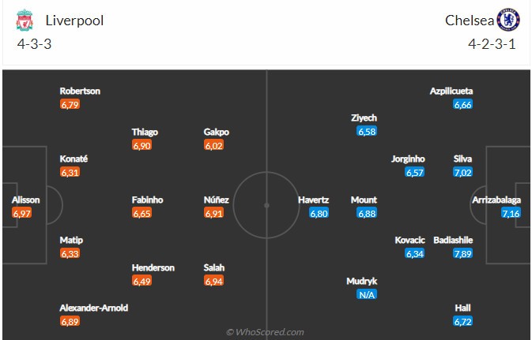The image size is (532, 340).
Task: Click the Chelsea club crest icon
Action: (507, 21)
